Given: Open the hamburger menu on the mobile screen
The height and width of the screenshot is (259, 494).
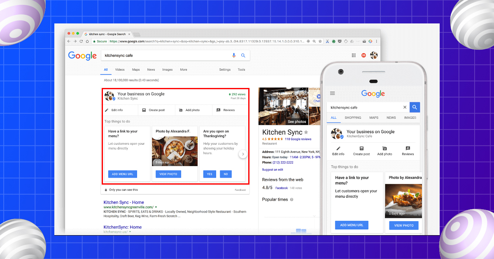Looking at the screenshot, I should pyautogui.click(x=332, y=93).
